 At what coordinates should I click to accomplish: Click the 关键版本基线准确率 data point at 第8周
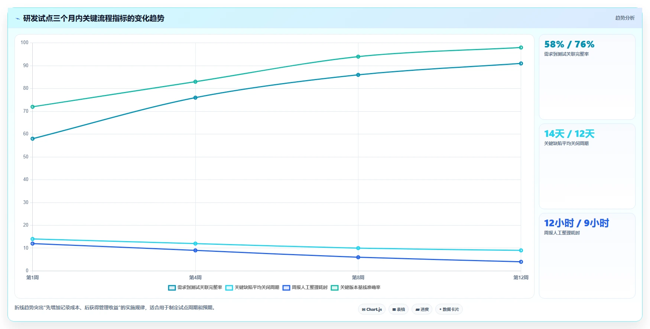pyautogui.click(x=358, y=57)
